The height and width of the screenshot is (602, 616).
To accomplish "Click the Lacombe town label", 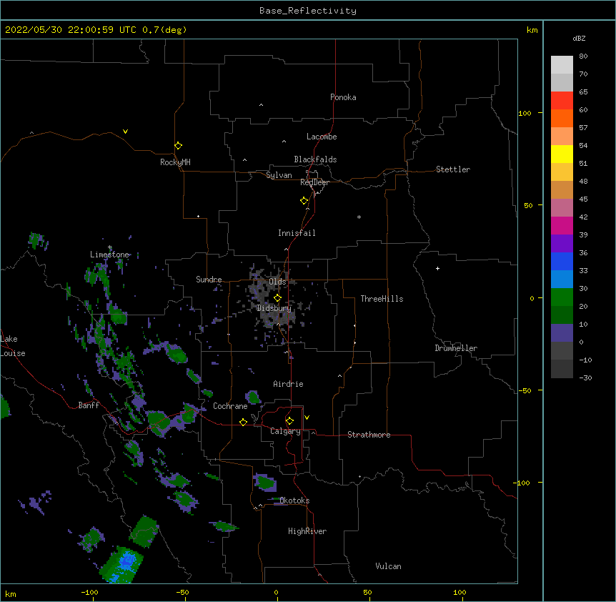I will [x=322, y=137].
